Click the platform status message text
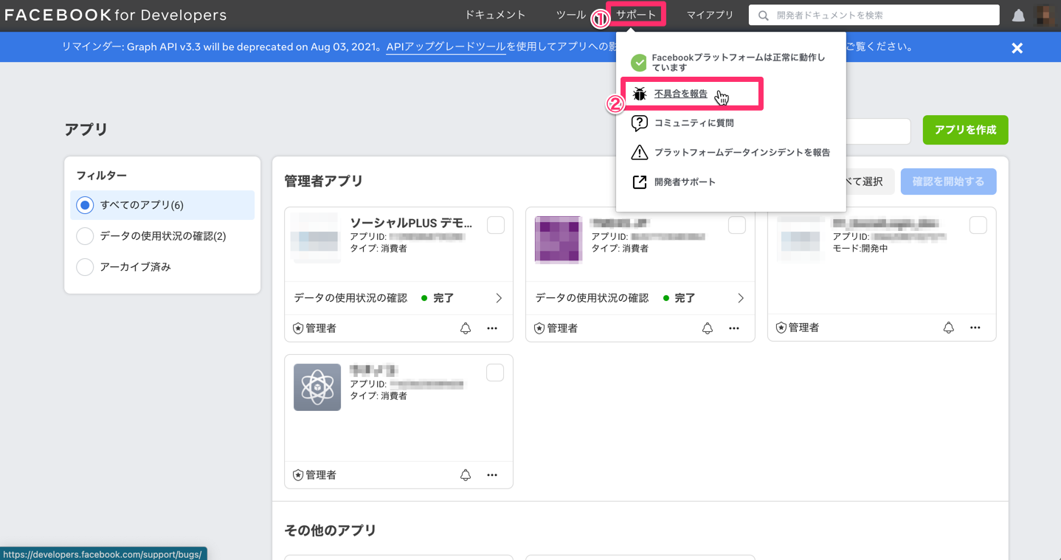The image size is (1061, 560). pyautogui.click(x=739, y=63)
